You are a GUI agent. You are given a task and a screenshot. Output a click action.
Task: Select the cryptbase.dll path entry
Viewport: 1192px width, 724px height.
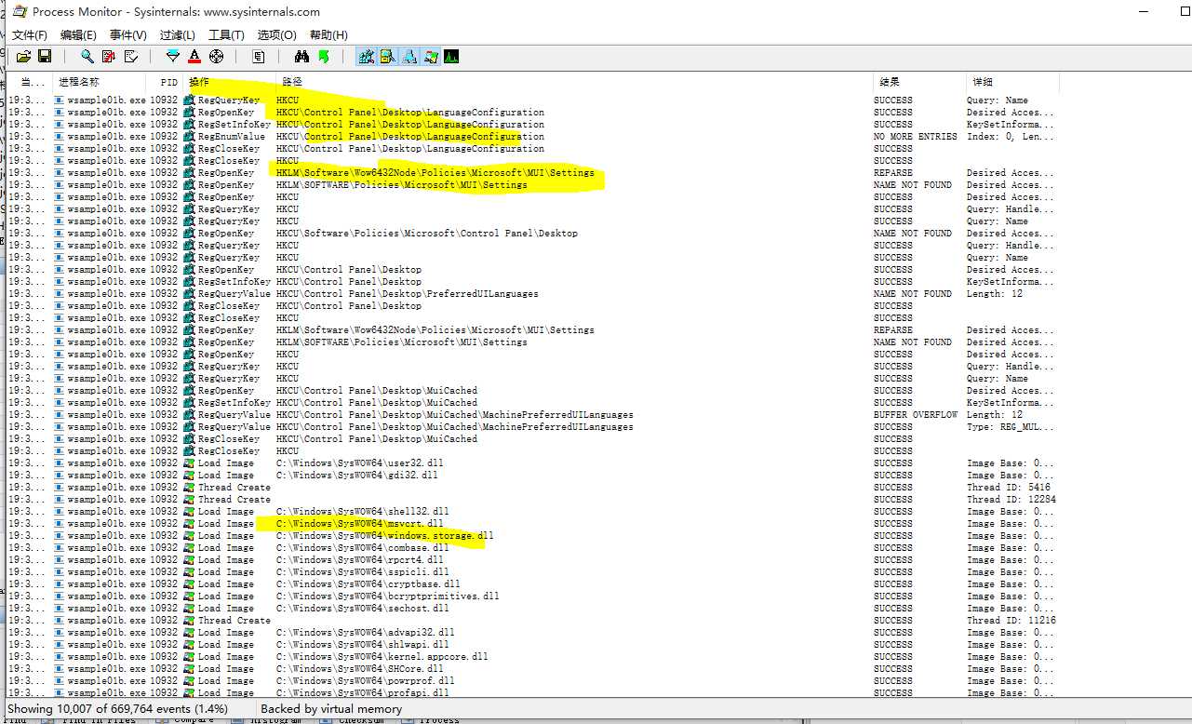pos(368,583)
